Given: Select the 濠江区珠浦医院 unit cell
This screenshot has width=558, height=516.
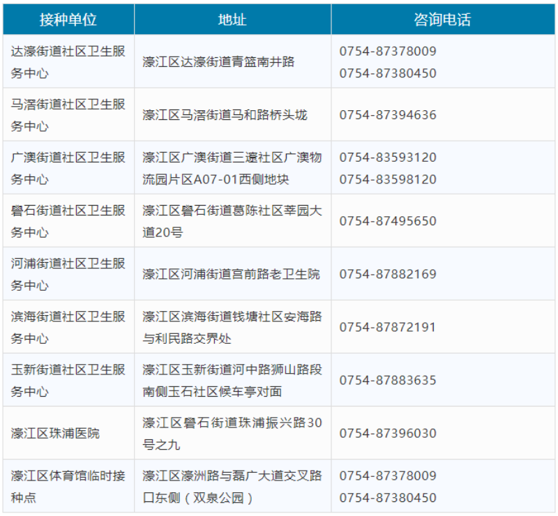Looking at the screenshot, I should (x=55, y=433).
